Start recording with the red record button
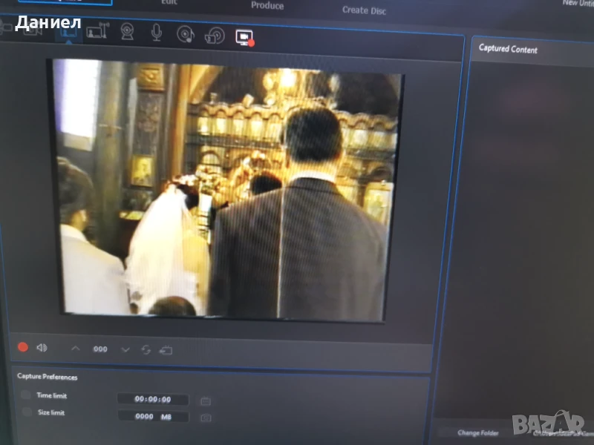This screenshot has height=445, width=594. pos(23,346)
